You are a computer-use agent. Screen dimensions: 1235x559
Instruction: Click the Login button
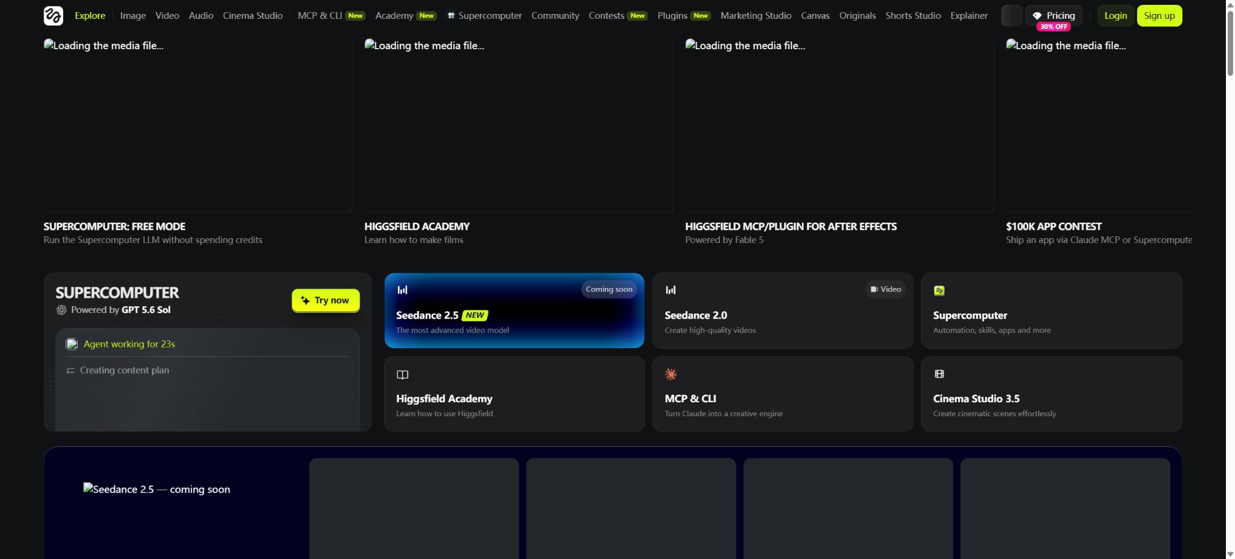(1115, 16)
